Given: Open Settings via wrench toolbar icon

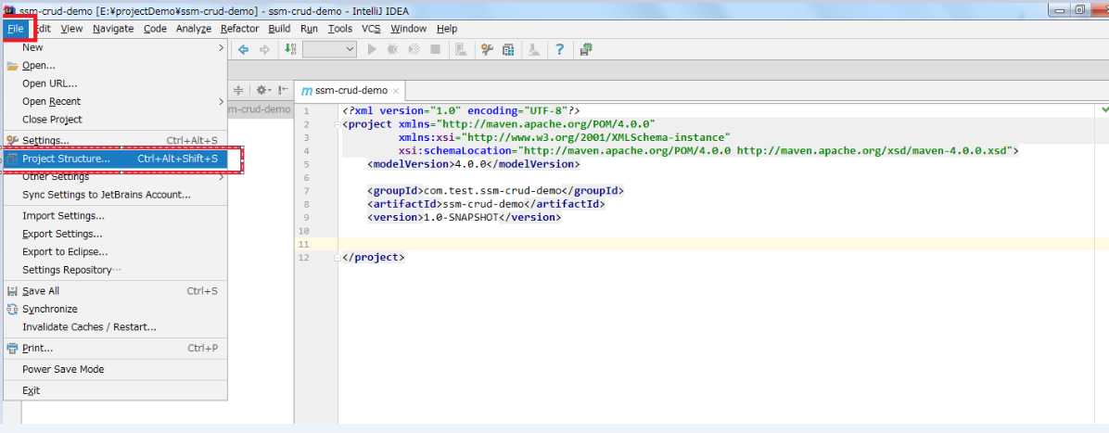Looking at the screenshot, I should [x=487, y=49].
